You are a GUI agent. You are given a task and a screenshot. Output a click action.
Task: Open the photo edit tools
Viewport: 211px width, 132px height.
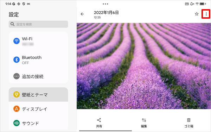(x=144, y=123)
